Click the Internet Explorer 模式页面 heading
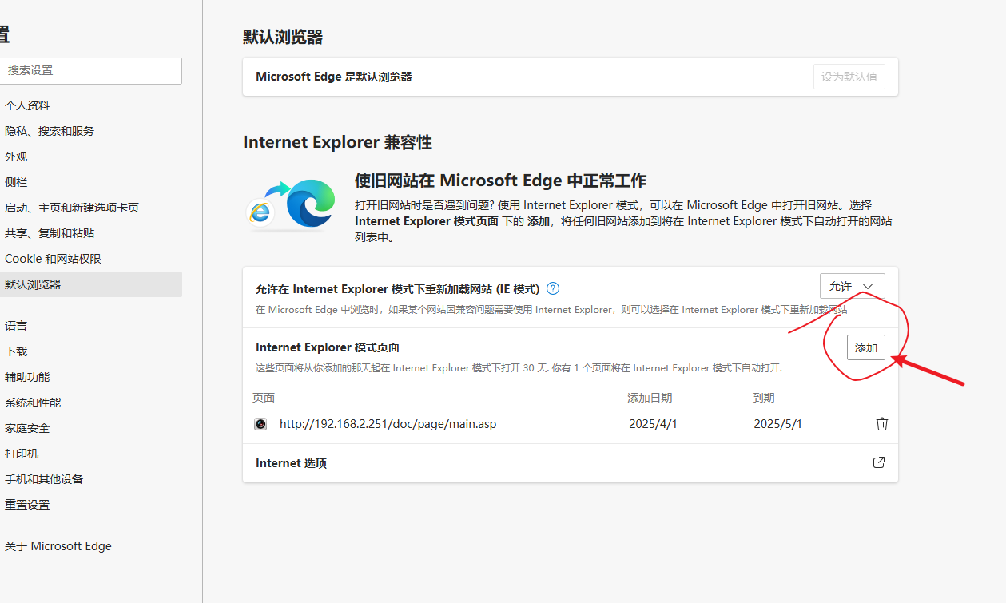This screenshot has height=603, width=1006. click(x=328, y=347)
